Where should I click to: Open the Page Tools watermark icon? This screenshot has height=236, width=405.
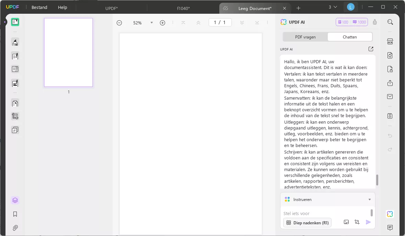[x=15, y=130]
